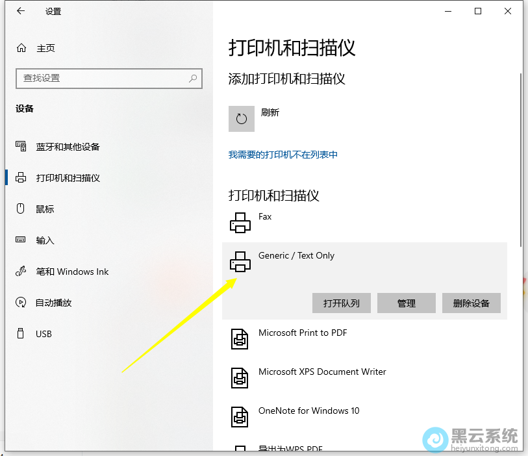Image resolution: width=528 pixels, height=456 pixels.
Task: Click 我需要的打印机不在列表中 link
Action: tap(284, 154)
